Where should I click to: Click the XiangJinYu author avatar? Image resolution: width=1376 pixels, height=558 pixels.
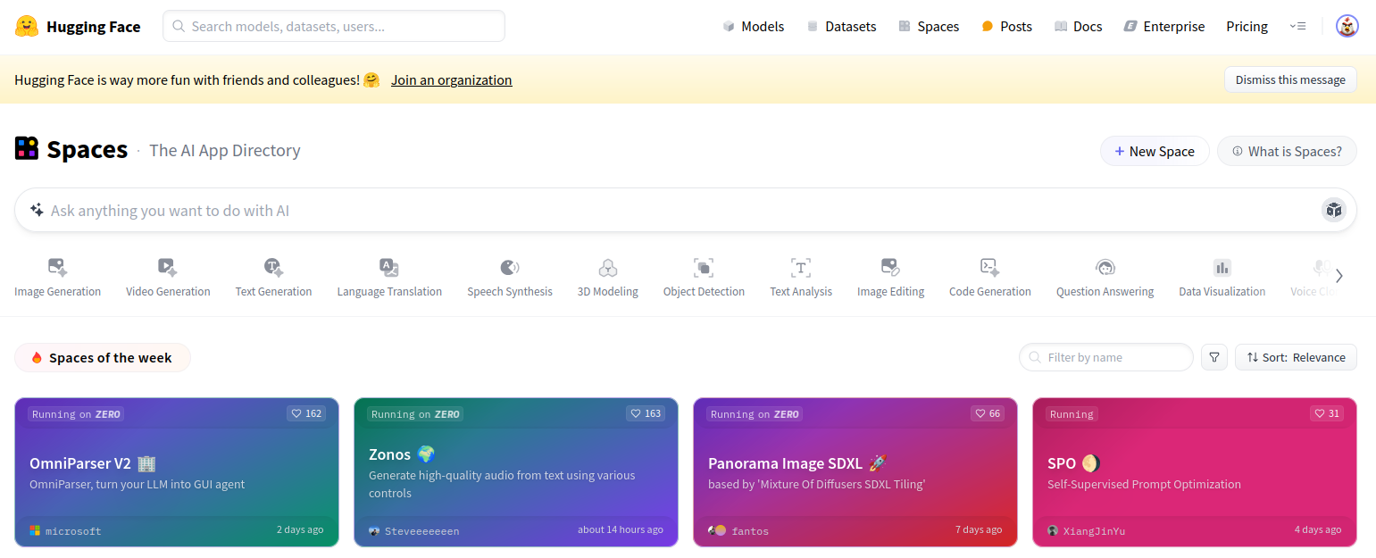pos(1053,530)
